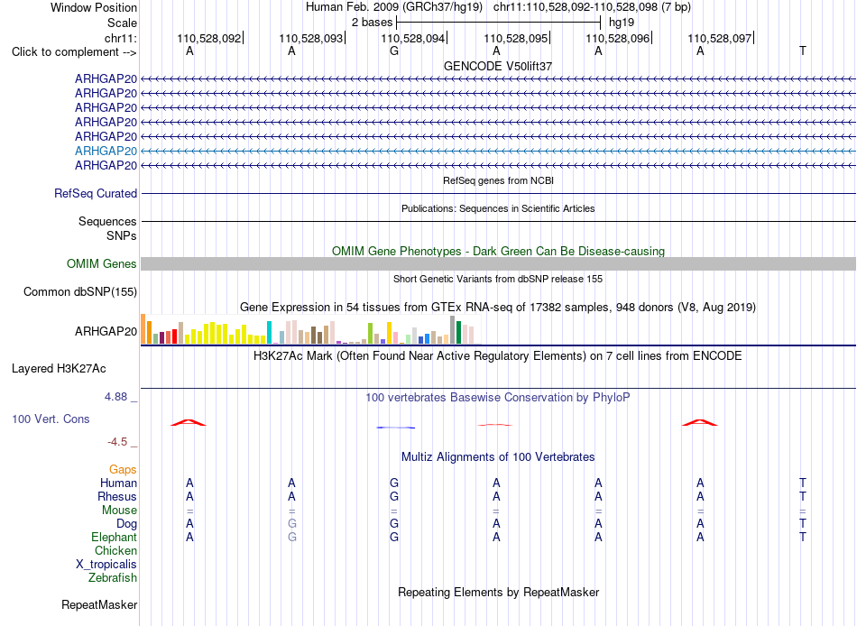The height and width of the screenshot is (626, 857).
Task: Click the 'Mouse' alignment row label
Action: (x=119, y=511)
